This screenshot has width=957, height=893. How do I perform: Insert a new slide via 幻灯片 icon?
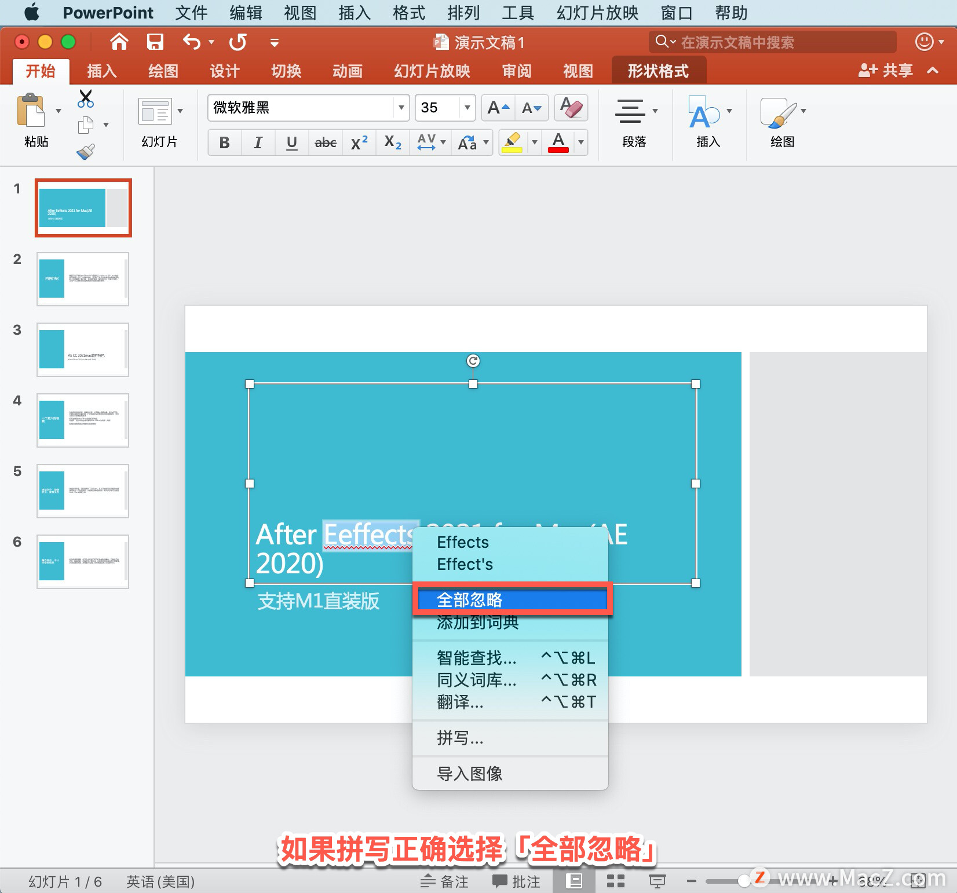point(155,111)
